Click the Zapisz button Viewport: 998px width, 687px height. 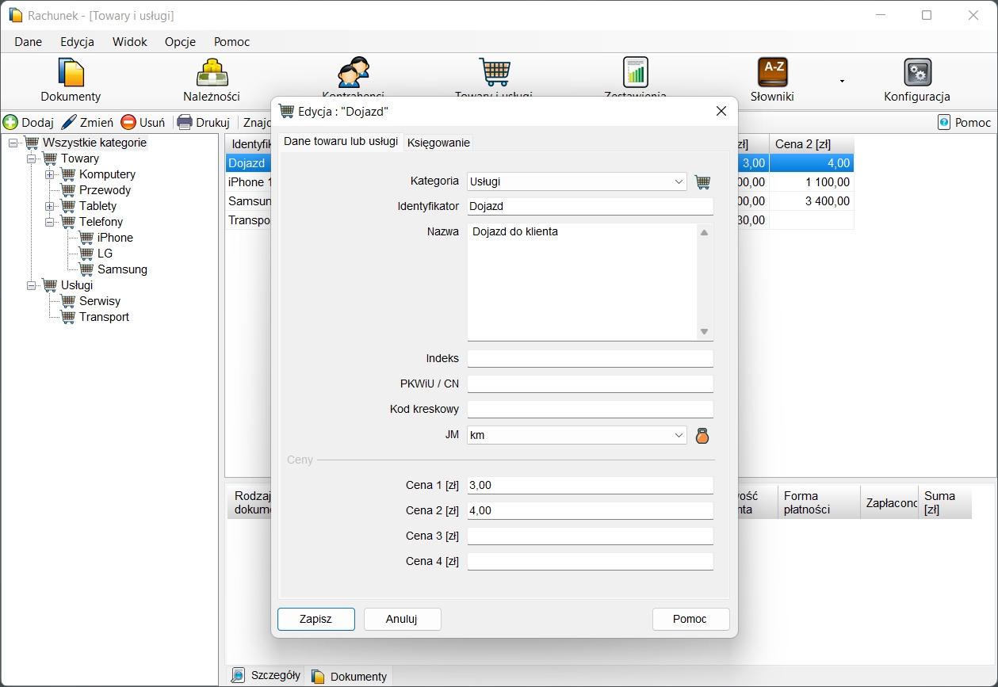[315, 619]
